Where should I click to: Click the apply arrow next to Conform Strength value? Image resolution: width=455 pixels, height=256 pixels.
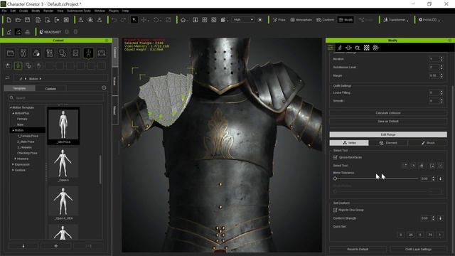coord(440,218)
